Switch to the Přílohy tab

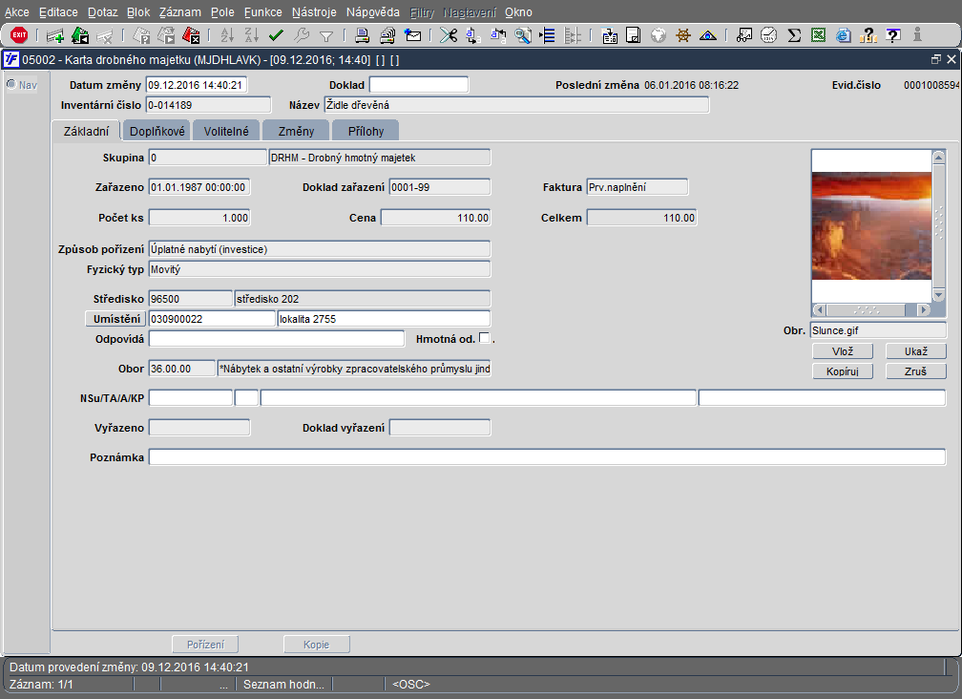pos(366,132)
